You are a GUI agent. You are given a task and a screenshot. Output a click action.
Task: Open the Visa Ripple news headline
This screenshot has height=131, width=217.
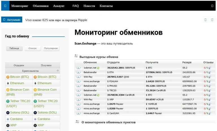[x=56, y=20]
